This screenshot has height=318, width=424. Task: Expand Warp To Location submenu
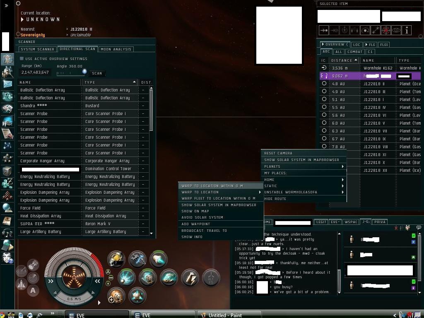coord(221,192)
